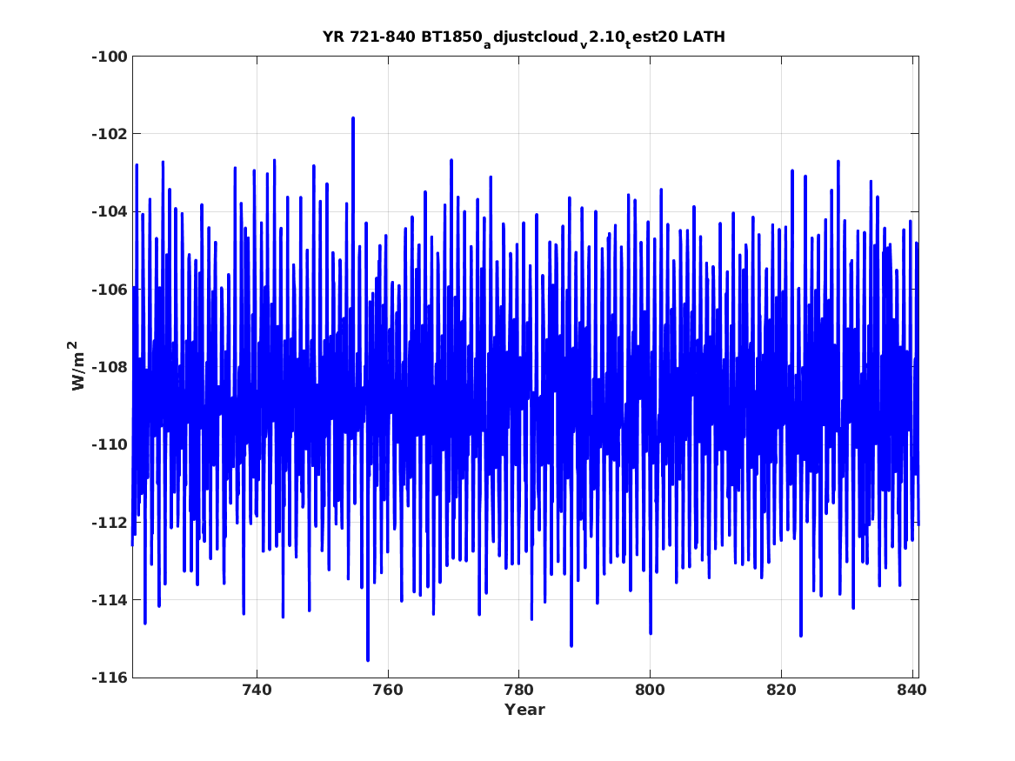The image size is (1015, 761).
Task: Click the x-axis tick label 820
Action: 781,690
